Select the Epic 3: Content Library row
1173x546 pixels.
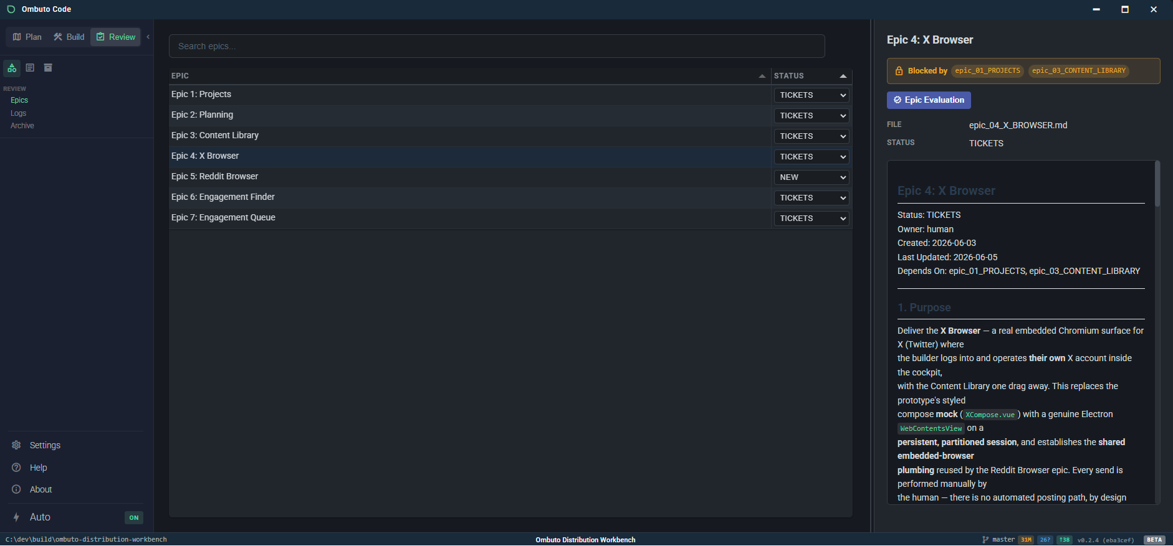[470, 136]
